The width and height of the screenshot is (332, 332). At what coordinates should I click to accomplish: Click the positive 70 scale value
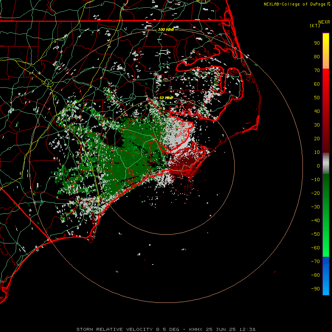coord(317,70)
